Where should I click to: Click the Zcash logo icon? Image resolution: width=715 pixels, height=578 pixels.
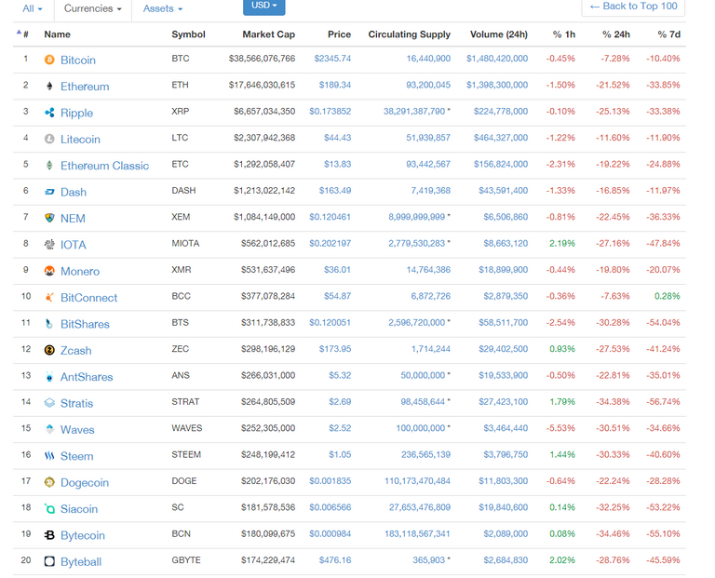click(49, 350)
